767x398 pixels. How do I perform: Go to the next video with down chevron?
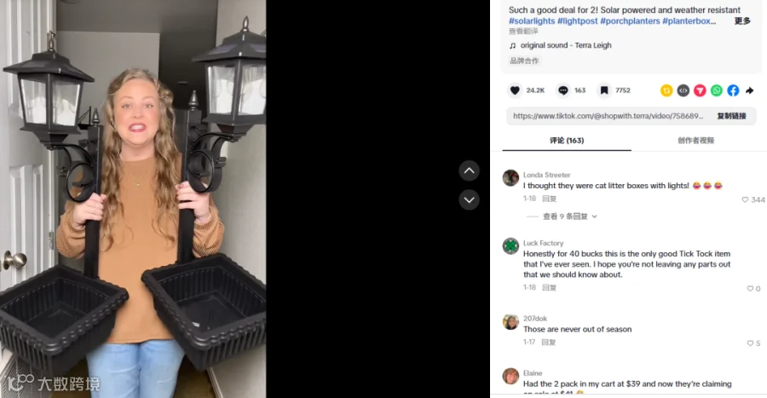469,199
